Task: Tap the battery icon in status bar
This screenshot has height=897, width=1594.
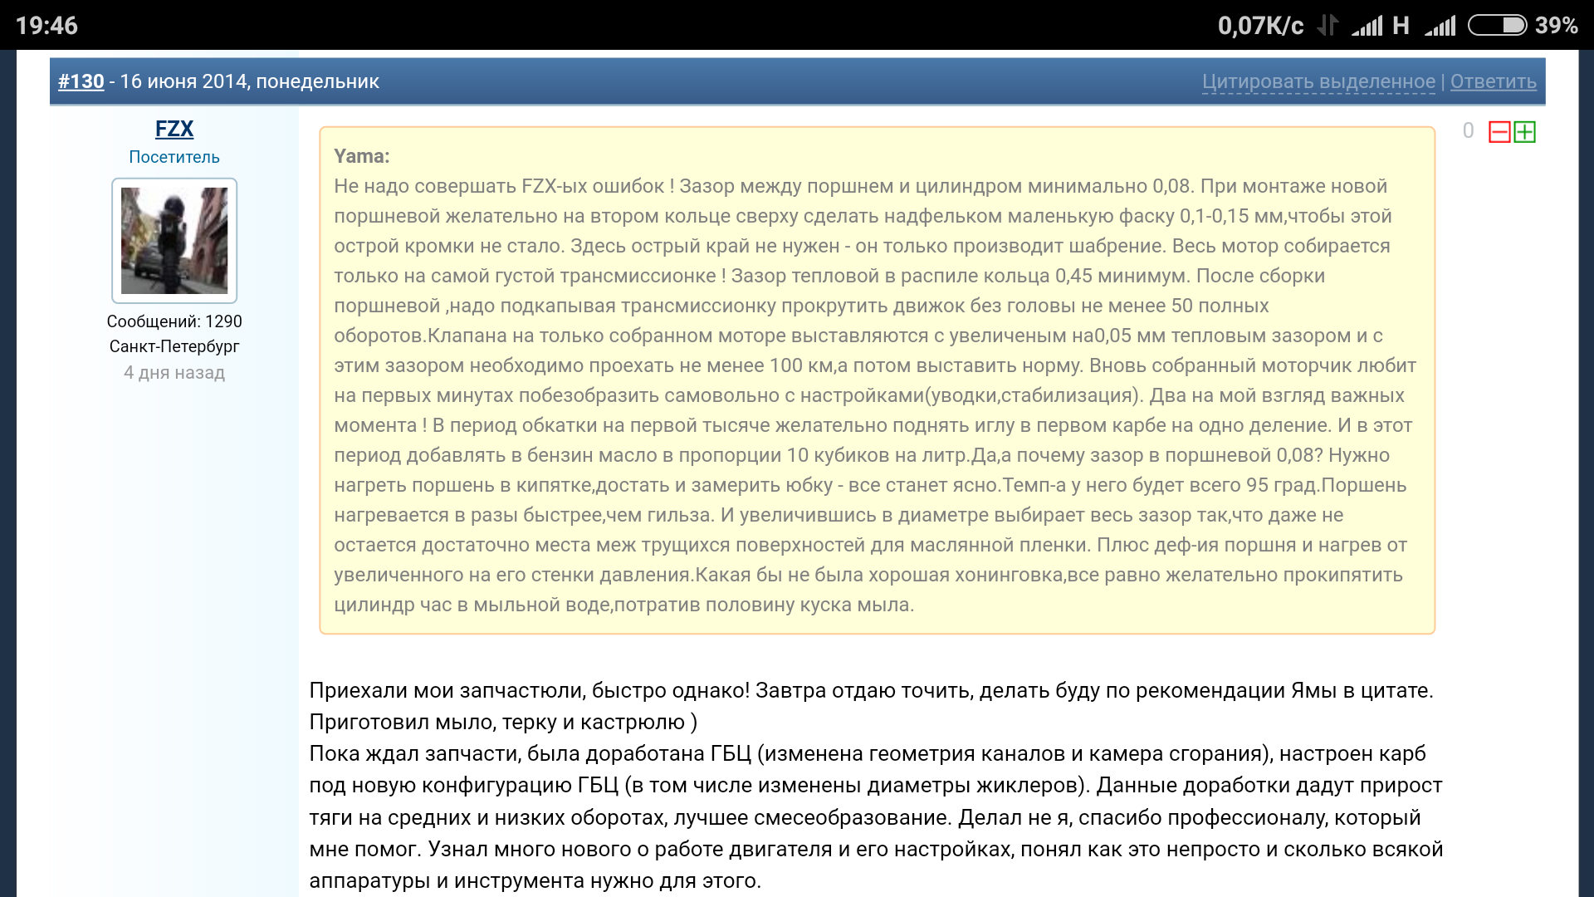Action: coord(1497,26)
